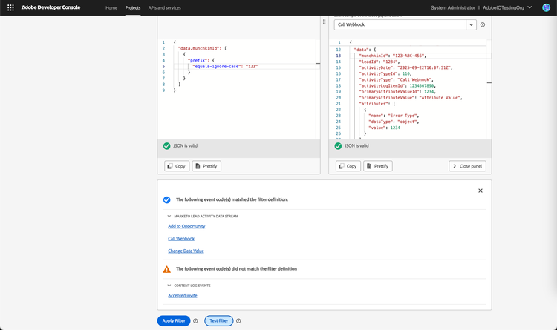Click help icon next to Apply Filter
557x330 pixels.
pyautogui.click(x=195, y=320)
